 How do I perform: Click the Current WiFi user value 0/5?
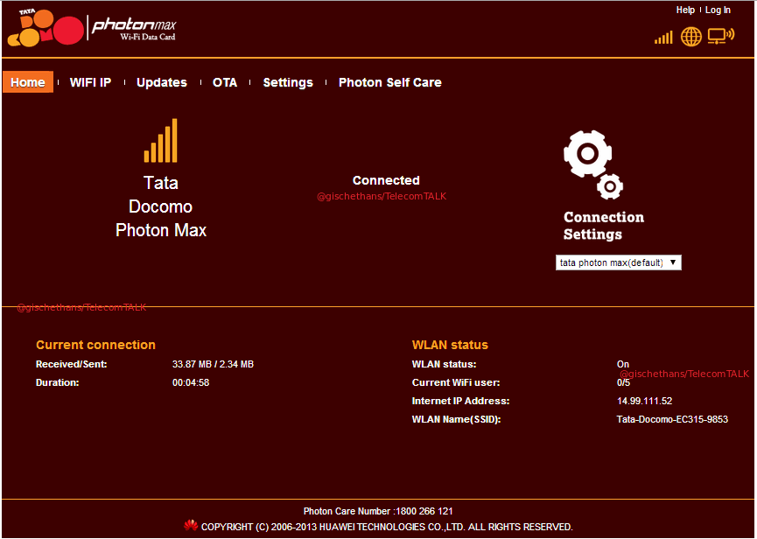(623, 382)
